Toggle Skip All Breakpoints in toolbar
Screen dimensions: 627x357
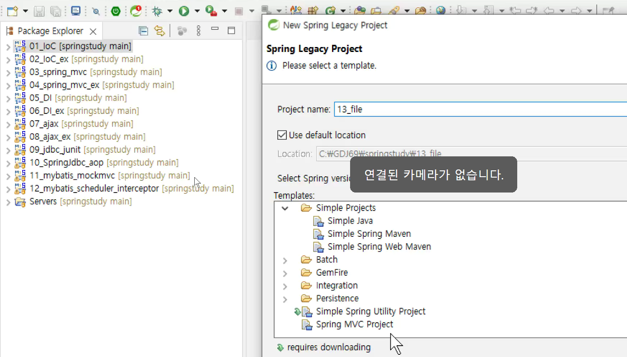(x=96, y=11)
